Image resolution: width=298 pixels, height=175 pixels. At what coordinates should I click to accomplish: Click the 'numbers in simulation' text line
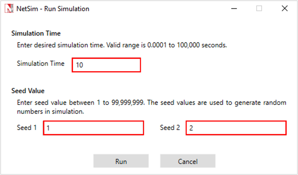pyautogui.click(x=51, y=112)
